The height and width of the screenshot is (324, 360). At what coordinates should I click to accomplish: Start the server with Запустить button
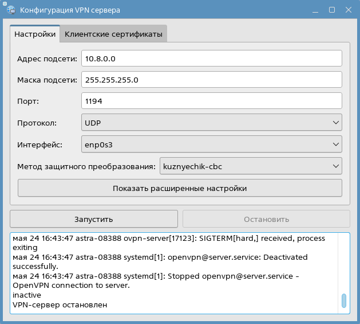click(x=94, y=219)
